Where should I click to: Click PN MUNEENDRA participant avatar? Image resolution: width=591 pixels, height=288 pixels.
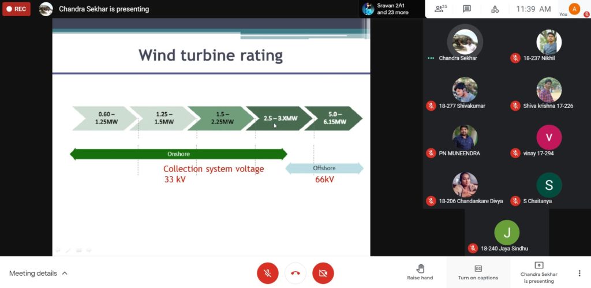(465, 137)
